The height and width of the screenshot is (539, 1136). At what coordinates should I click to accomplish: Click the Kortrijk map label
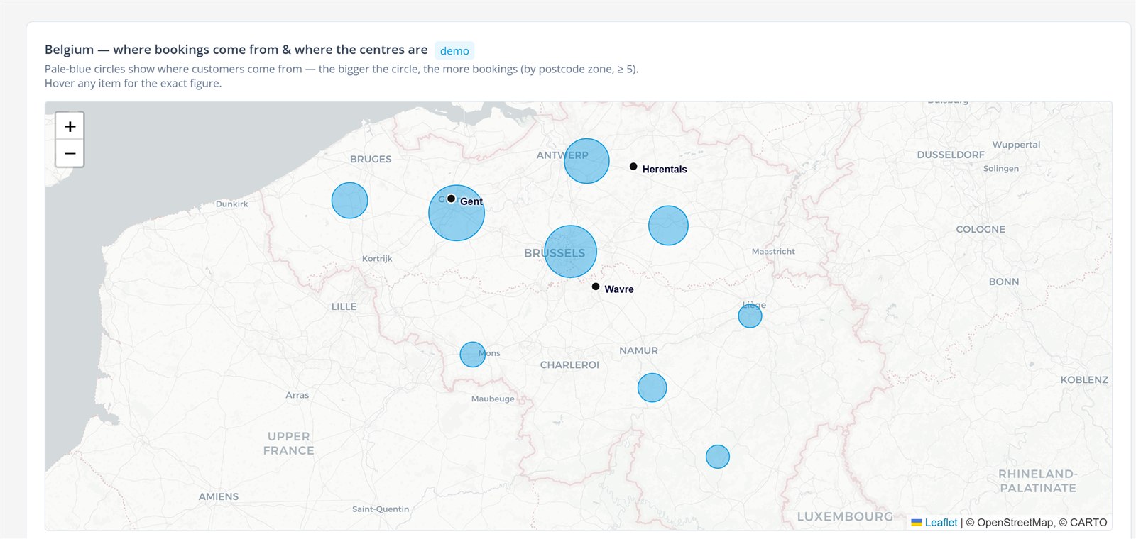point(377,259)
